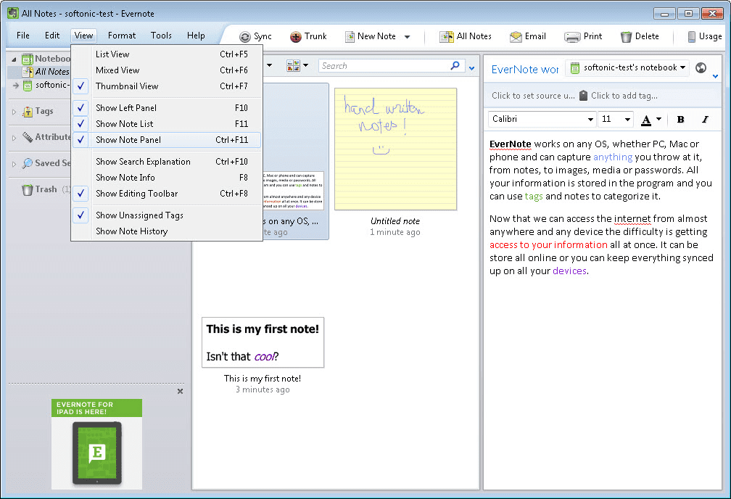Click the Search input field
This screenshot has width=731, height=499.
pos(384,66)
